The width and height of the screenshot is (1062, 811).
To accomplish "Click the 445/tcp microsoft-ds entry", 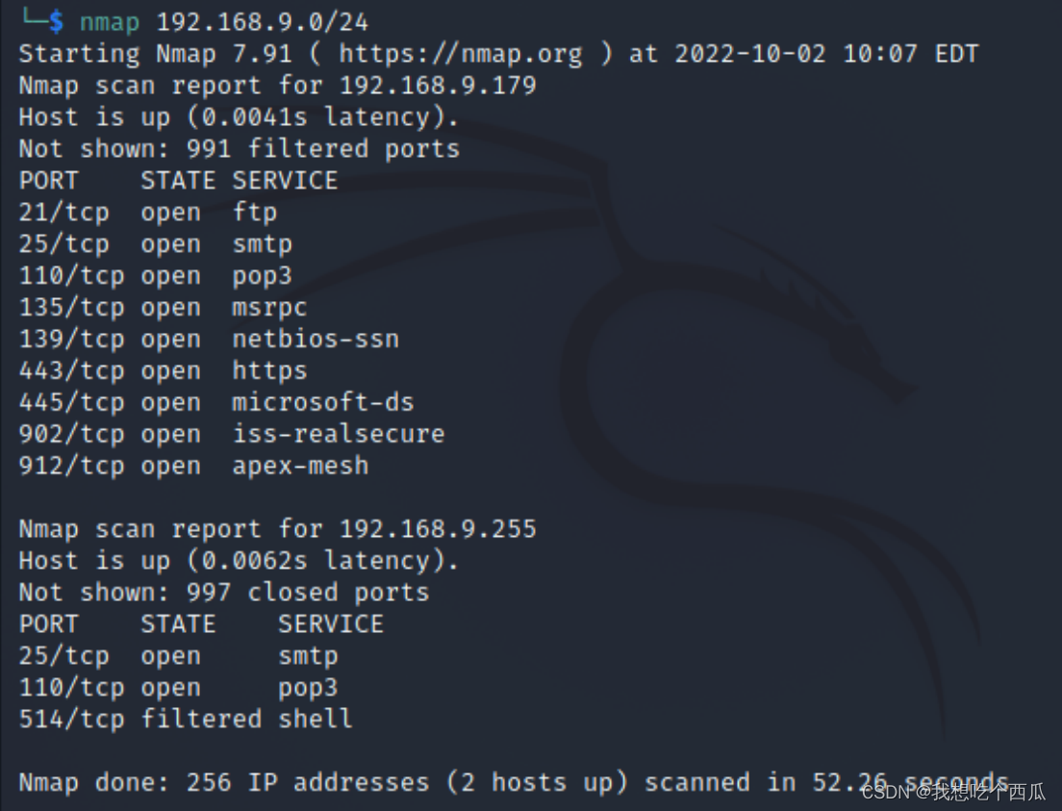I will tap(216, 403).
